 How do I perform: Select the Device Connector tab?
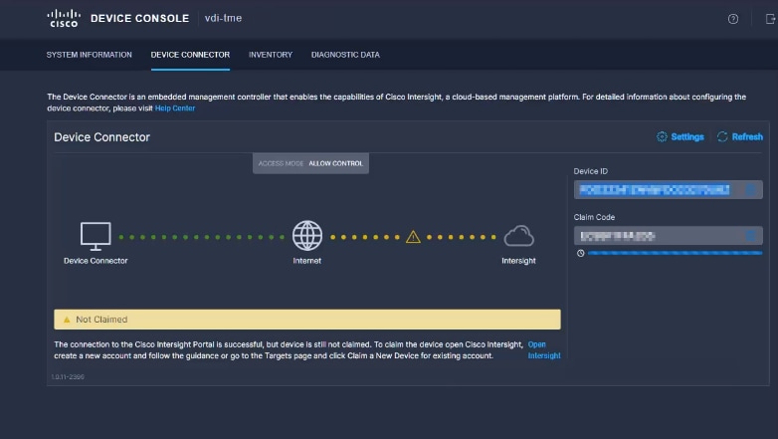pos(190,55)
